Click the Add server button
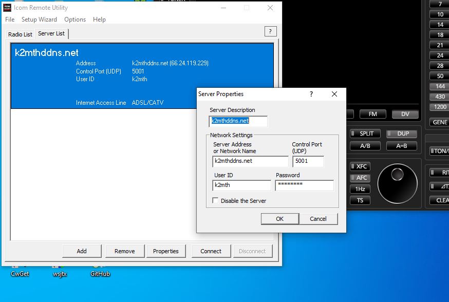Screen dimensions: 449x302 tap(82, 251)
